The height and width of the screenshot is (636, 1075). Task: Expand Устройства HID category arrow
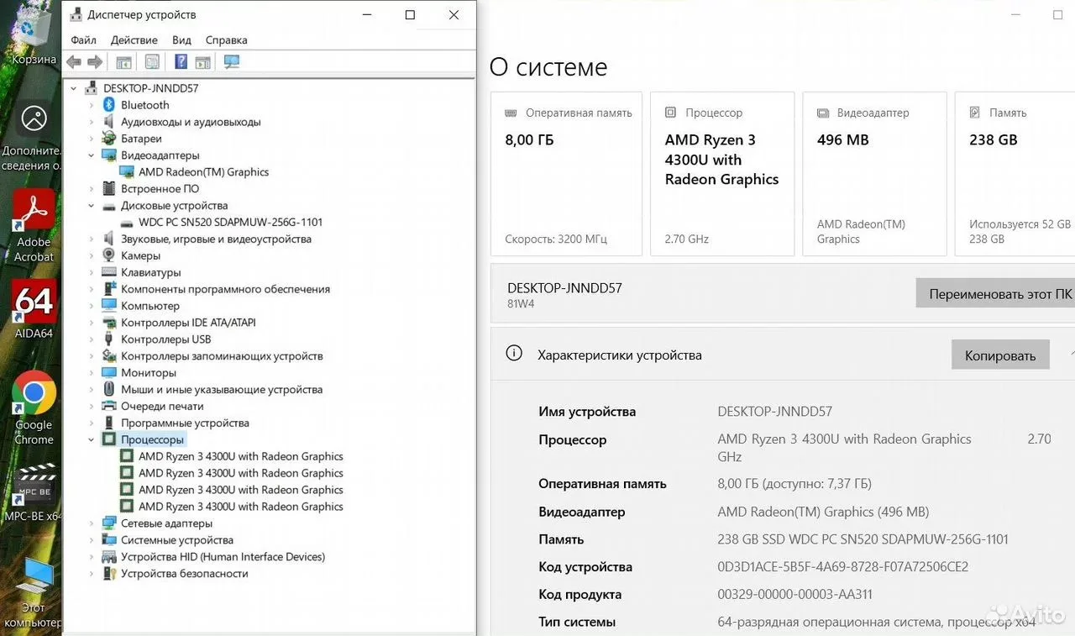[92, 557]
